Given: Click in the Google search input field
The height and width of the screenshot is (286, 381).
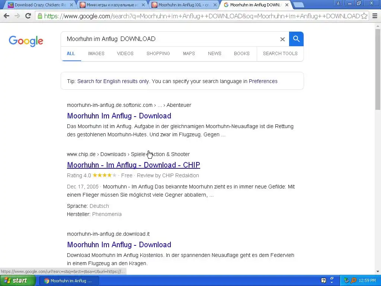Looking at the screenshot, I should [170, 39].
